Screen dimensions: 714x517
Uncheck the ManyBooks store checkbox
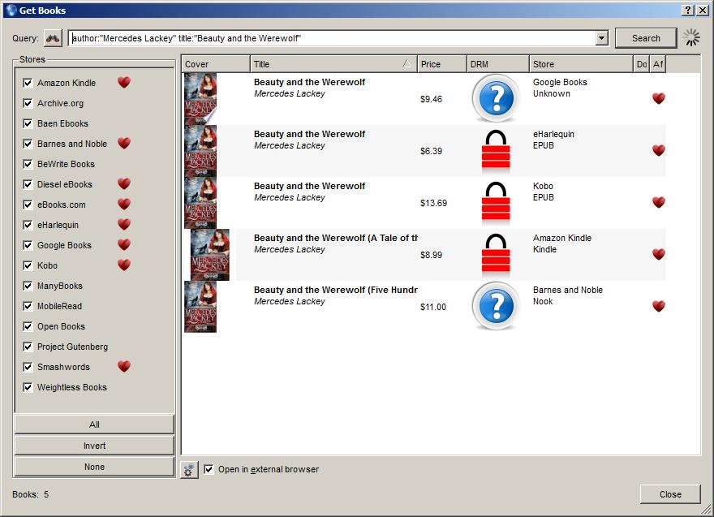[28, 286]
